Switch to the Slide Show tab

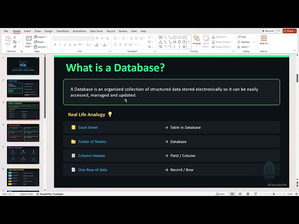pos(96,31)
